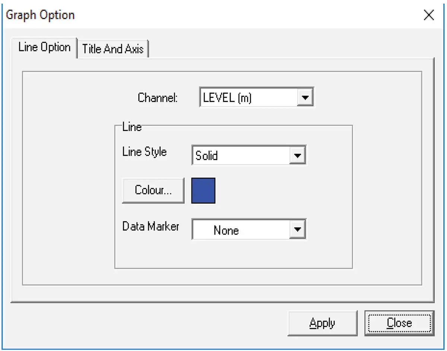The height and width of the screenshot is (351, 447).
Task: Activate the Close button
Action: (x=399, y=322)
